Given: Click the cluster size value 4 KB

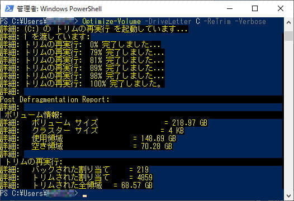Looking at the screenshot, I should tap(176, 131).
